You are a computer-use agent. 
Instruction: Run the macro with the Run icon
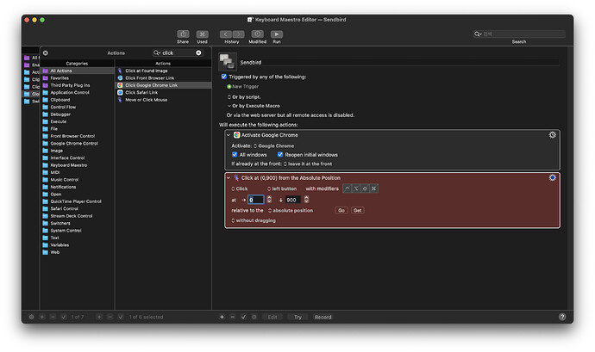[x=277, y=34]
